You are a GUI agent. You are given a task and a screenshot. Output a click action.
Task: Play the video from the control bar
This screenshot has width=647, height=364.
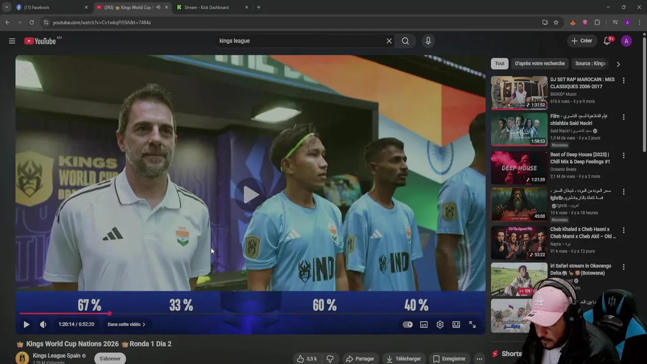click(26, 325)
